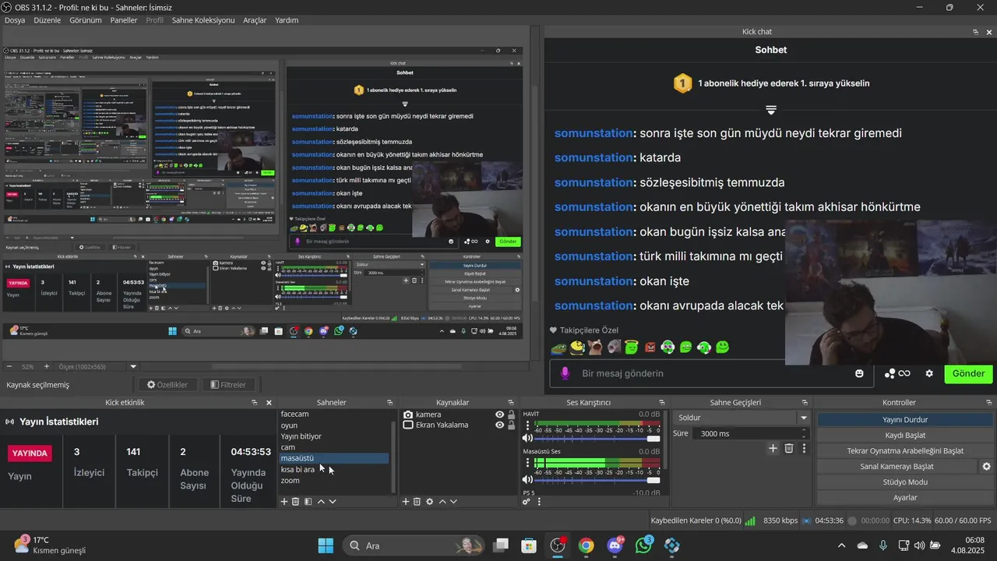
Task: Open the Paneller menu
Action: (124, 20)
